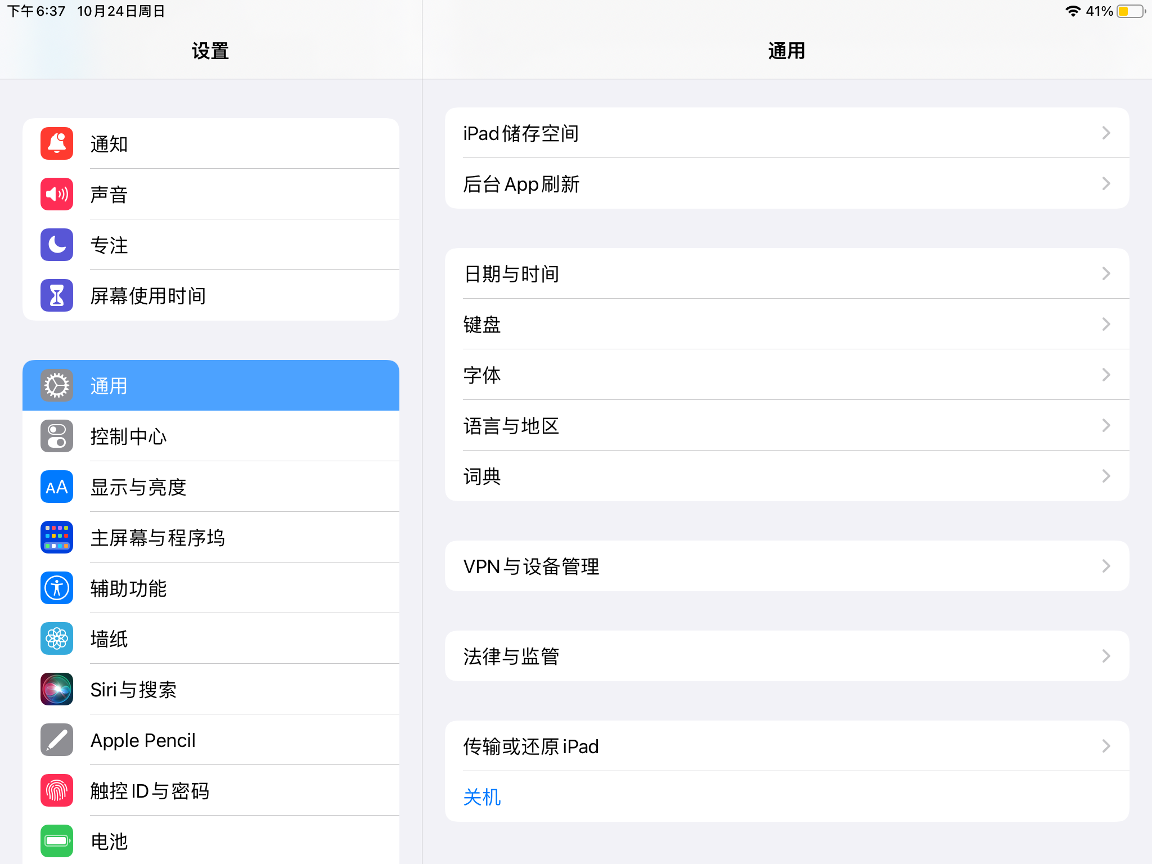The image size is (1152, 864).
Task: Select the Wallpaper flower icon
Action: tap(57, 638)
